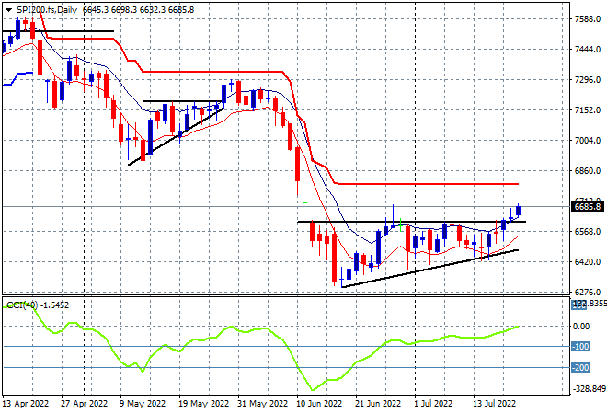Click the 7444.0 price axis label
This screenshot has height=414, width=607.
pyautogui.click(x=588, y=50)
